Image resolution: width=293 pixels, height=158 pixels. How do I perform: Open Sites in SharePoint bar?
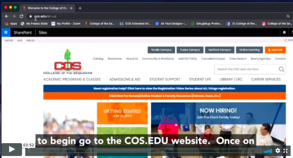(43, 32)
